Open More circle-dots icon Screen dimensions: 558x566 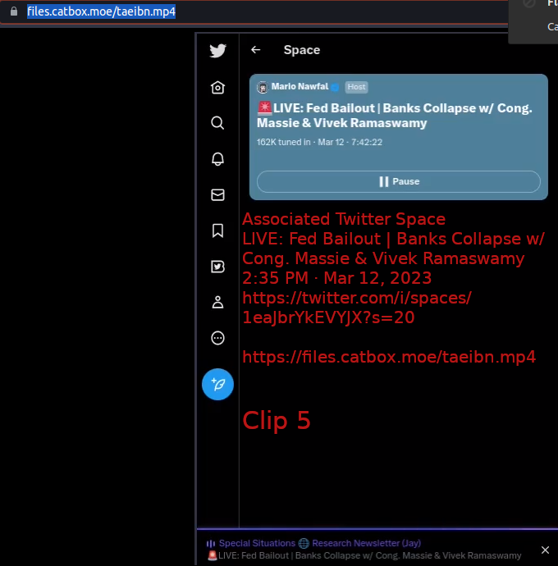coord(217,338)
